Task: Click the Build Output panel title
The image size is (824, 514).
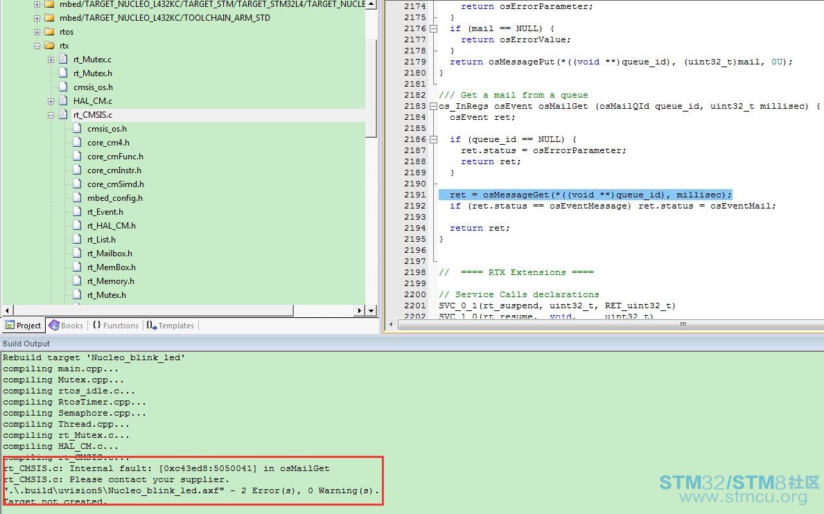Action: pyautogui.click(x=26, y=344)
